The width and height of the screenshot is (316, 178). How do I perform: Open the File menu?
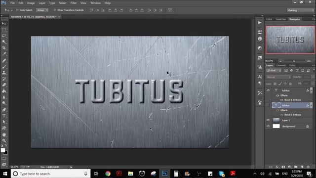(13, 3)
